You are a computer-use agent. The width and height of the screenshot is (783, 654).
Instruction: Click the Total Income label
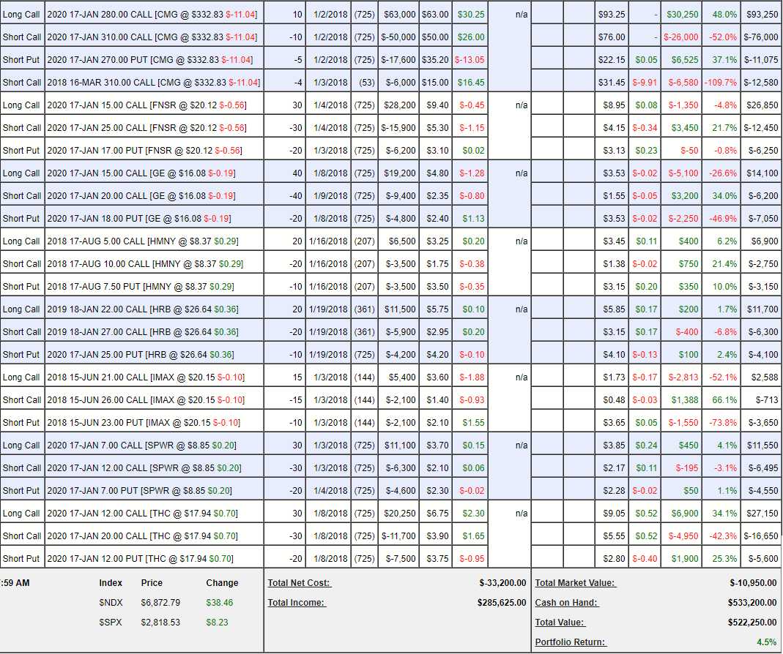coord(296,603)
